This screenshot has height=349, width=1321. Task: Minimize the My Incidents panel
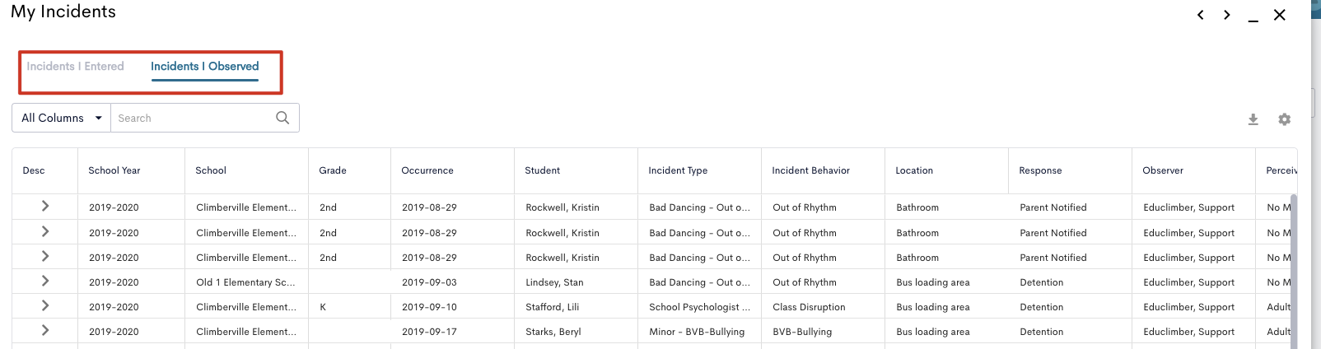tap(1253, 16)
